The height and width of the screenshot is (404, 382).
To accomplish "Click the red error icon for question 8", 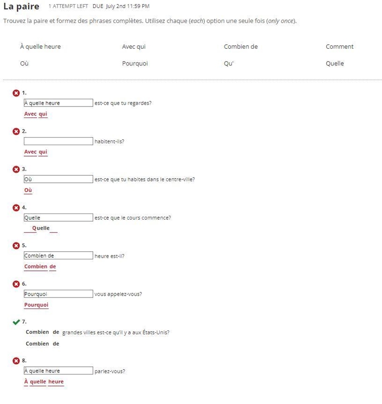I will (16, 361).
